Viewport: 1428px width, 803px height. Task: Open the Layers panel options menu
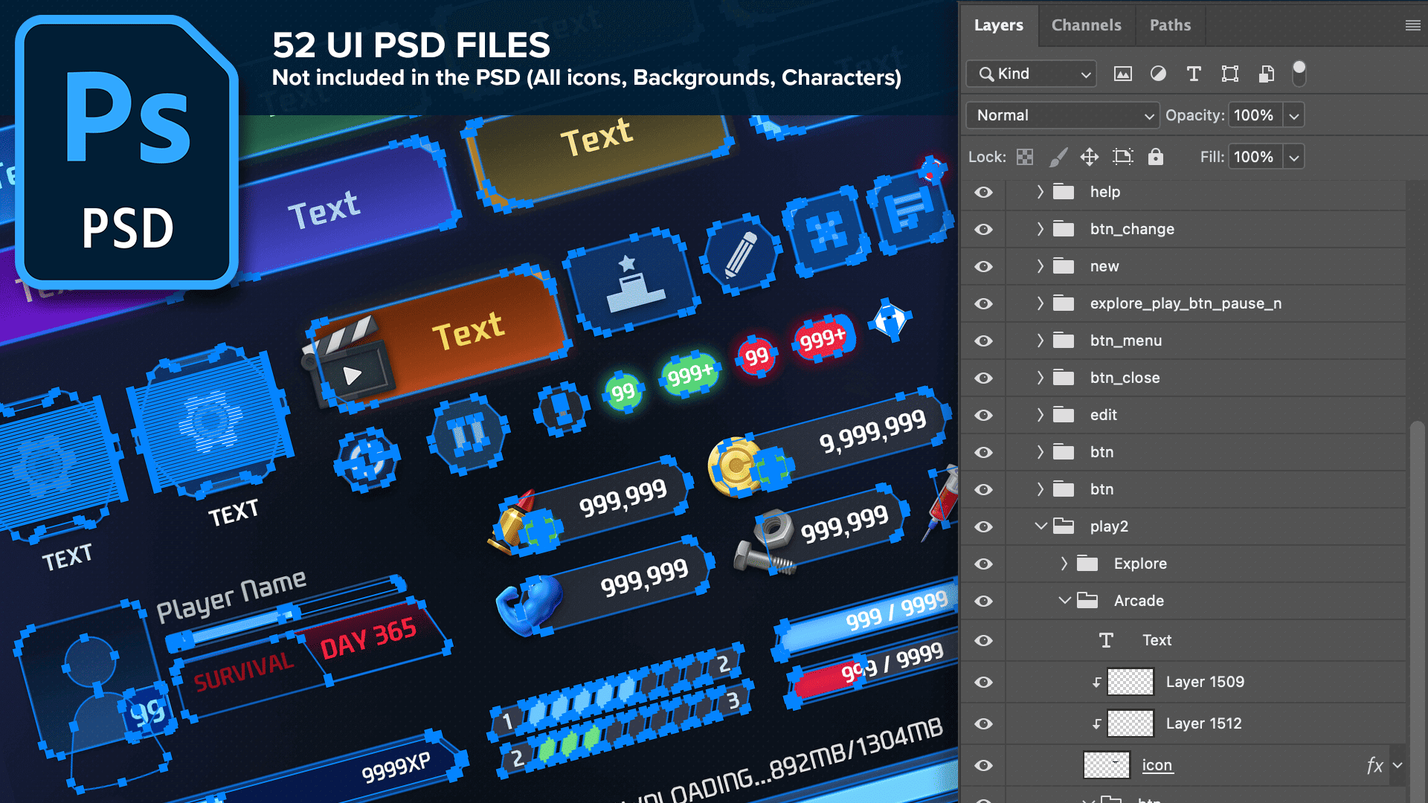(x=1412, y=25)
